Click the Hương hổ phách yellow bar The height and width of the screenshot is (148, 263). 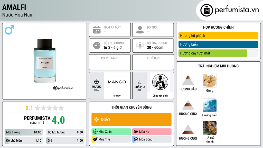(218, 35)
